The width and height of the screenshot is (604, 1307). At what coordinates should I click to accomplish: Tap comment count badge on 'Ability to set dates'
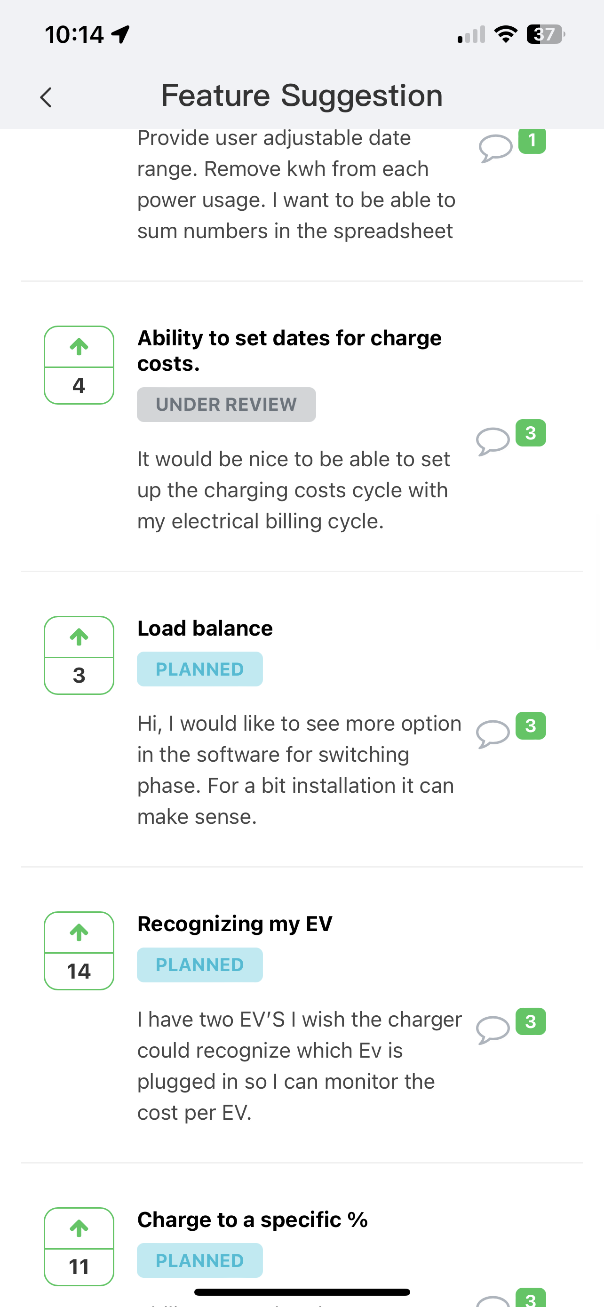coord(531,433)
